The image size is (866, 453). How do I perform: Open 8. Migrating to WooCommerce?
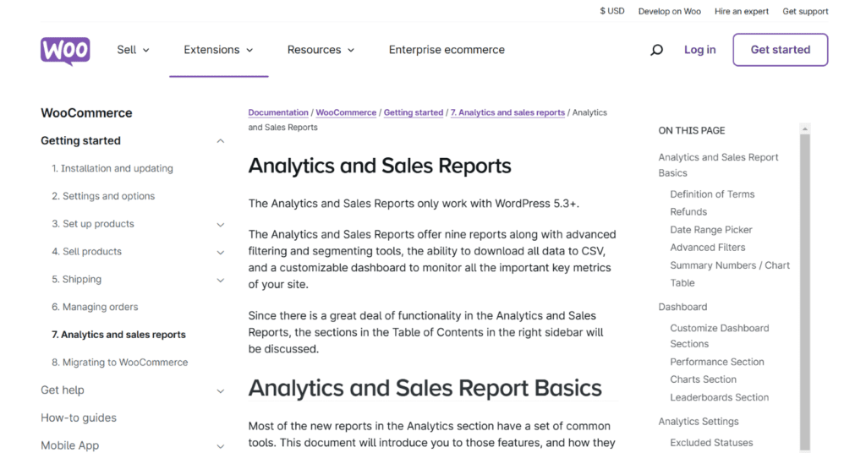(120, 362)
